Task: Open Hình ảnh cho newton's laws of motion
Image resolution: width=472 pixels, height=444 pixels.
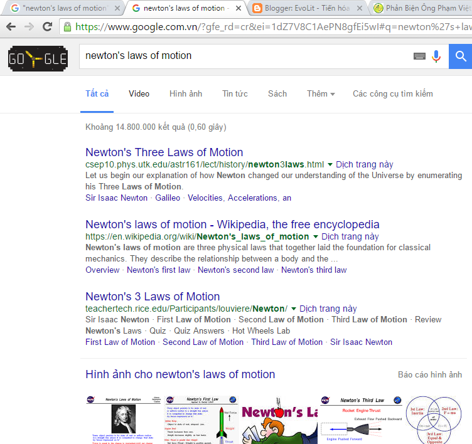Action: click(x=180, y=374)
